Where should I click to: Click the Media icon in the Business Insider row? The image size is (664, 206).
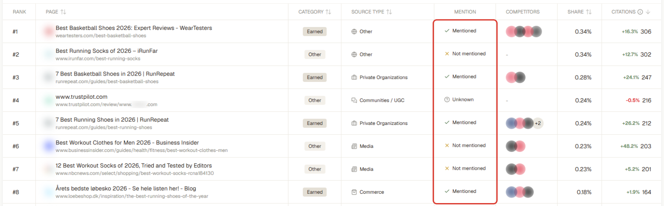354,146
